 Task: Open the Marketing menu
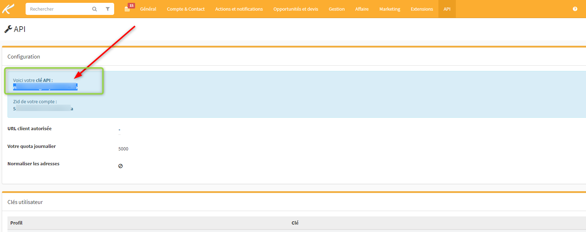pos(390,9)
